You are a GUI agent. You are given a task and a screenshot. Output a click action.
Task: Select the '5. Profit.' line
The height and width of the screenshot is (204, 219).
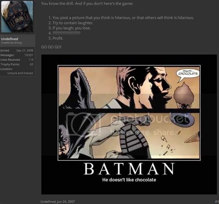(56, 38)
